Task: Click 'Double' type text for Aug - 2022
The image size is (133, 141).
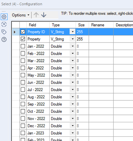Action: tap(56, 97)
